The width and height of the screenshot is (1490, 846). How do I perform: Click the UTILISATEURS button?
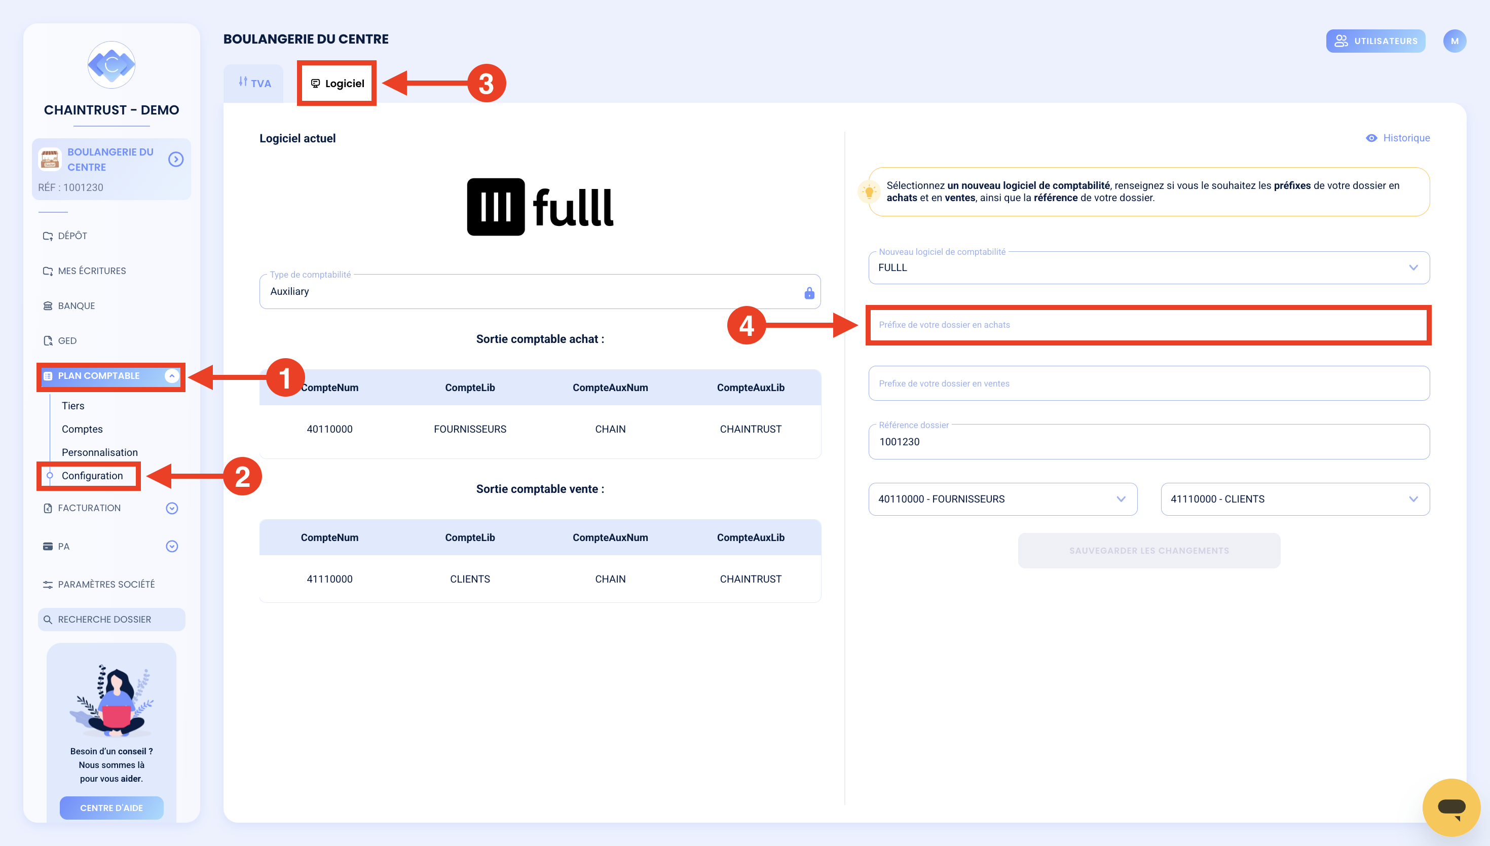(x=1375, y=41)
